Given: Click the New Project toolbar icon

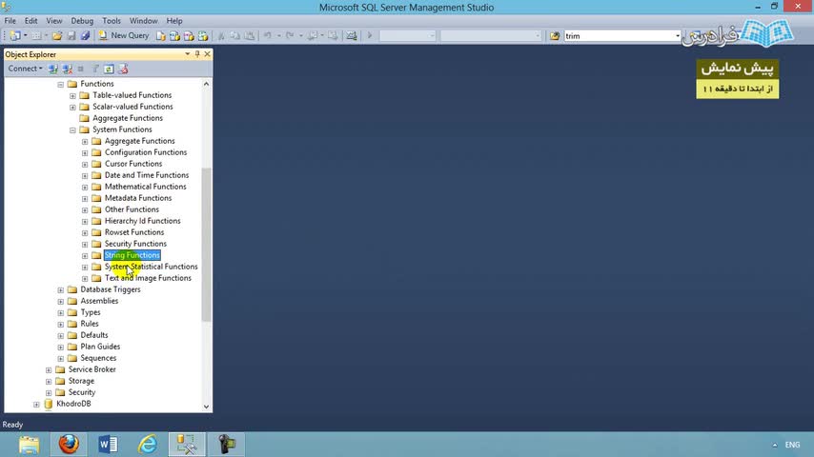Looking at the screenshot, I should (x=15, y=36).
